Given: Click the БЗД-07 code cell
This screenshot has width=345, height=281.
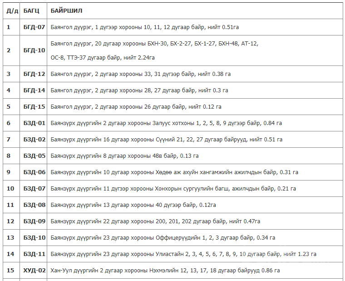Looking at the screenshot, I should tap(34, 188).
